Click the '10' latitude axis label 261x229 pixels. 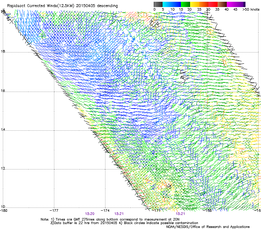click(3, 207)
